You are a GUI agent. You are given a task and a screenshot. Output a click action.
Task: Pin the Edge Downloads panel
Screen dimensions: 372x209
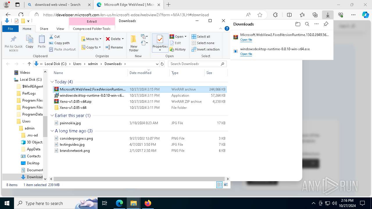(x=326, y=24)
